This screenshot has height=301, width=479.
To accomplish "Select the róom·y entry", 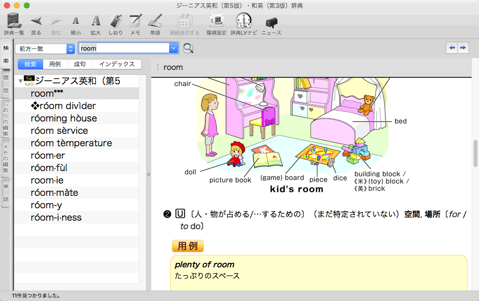I will click(x=77, y=205).
